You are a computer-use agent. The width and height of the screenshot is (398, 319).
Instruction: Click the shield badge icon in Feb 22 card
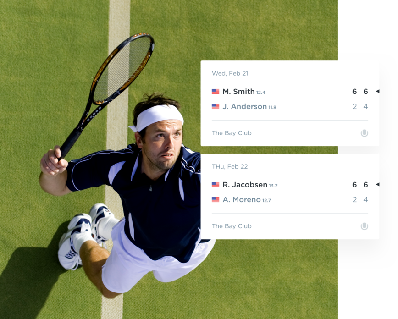(x=365, y=226)
